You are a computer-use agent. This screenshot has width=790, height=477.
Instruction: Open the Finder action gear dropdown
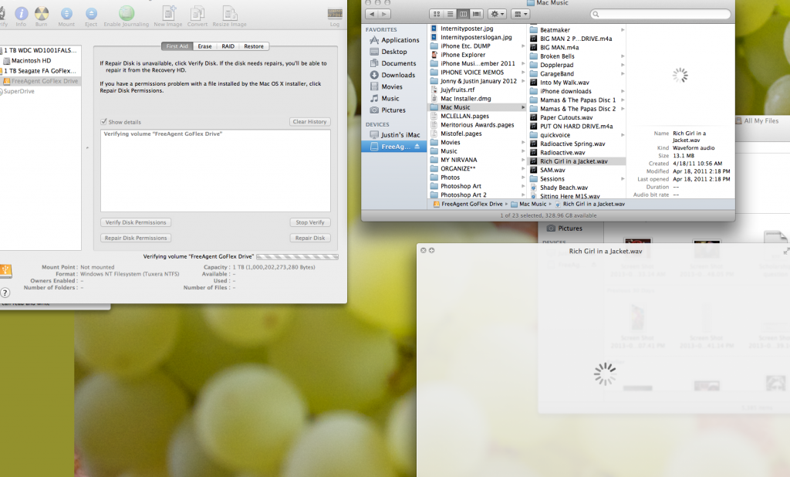(497, 14)
